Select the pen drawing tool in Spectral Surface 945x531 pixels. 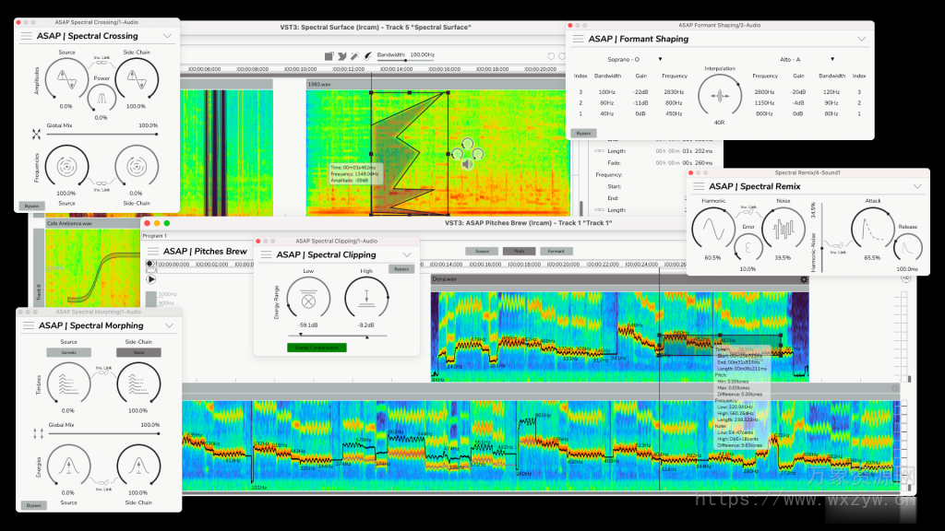(341, 55)
